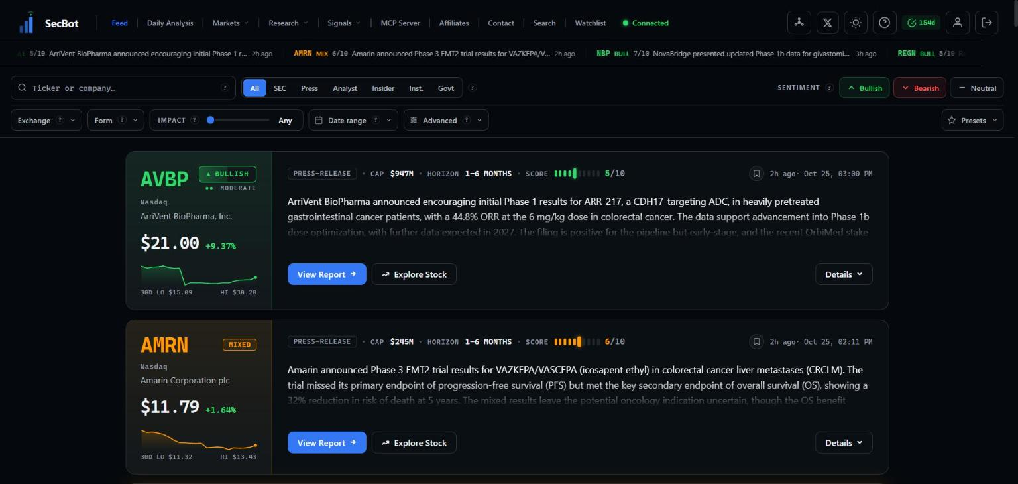
Task: Open the Daily Analysis menu item
Action: 170,23
